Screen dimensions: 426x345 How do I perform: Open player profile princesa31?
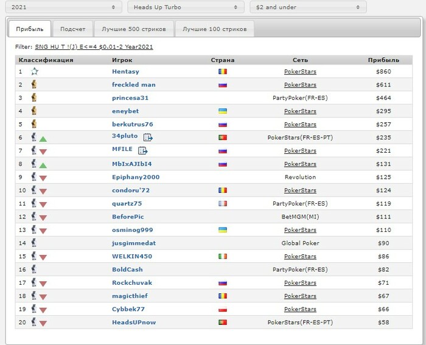point(130,98)
